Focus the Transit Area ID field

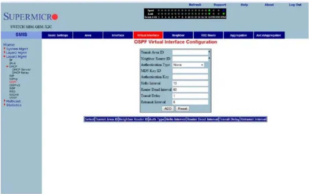190,52
